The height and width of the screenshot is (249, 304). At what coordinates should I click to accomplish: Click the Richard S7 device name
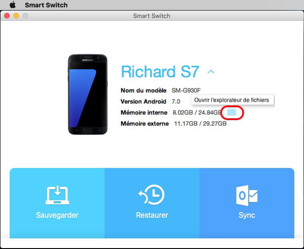[160, 71]
